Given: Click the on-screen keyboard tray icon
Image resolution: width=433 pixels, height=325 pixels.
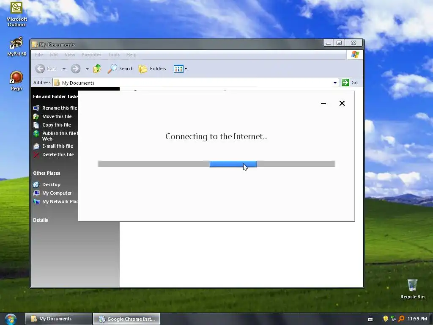Looking at the screenshot, I should 370,319.
